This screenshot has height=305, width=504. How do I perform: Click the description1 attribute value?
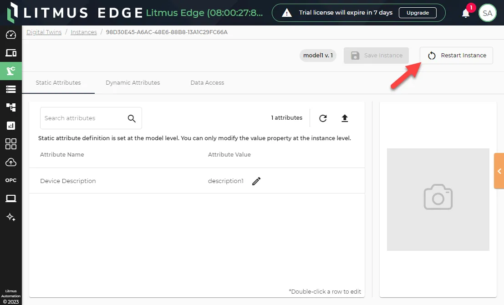pyautogui.click(x=226, y=181)
